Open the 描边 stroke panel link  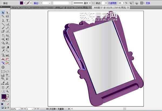tap(36, 3)
